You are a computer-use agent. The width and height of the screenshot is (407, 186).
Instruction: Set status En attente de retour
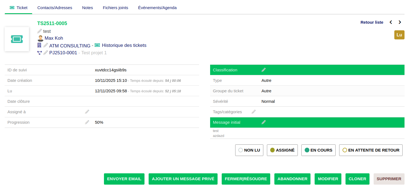[x=371, y=150]
